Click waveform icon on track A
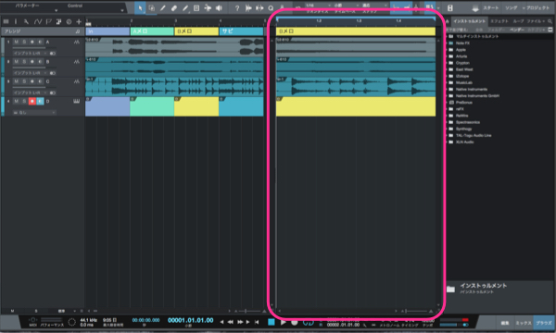The width and height of the screenshot is (556, 333). pos(77,42)
